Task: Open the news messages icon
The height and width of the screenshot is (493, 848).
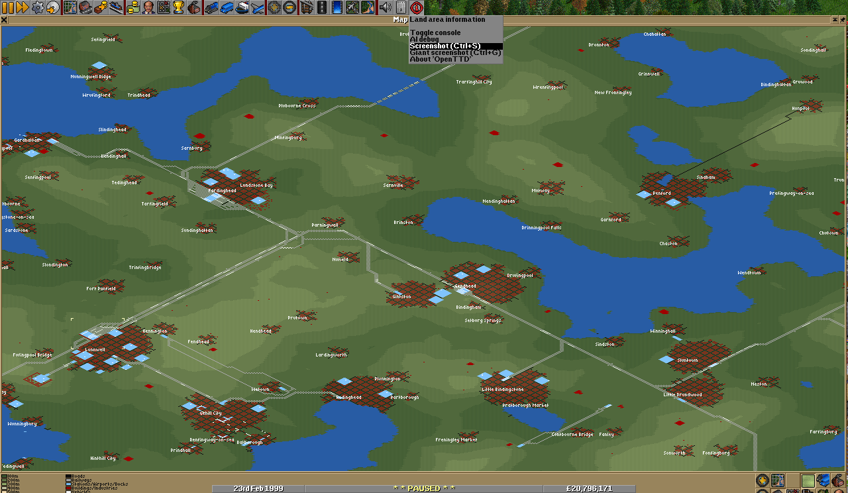Action: [399, 7]
